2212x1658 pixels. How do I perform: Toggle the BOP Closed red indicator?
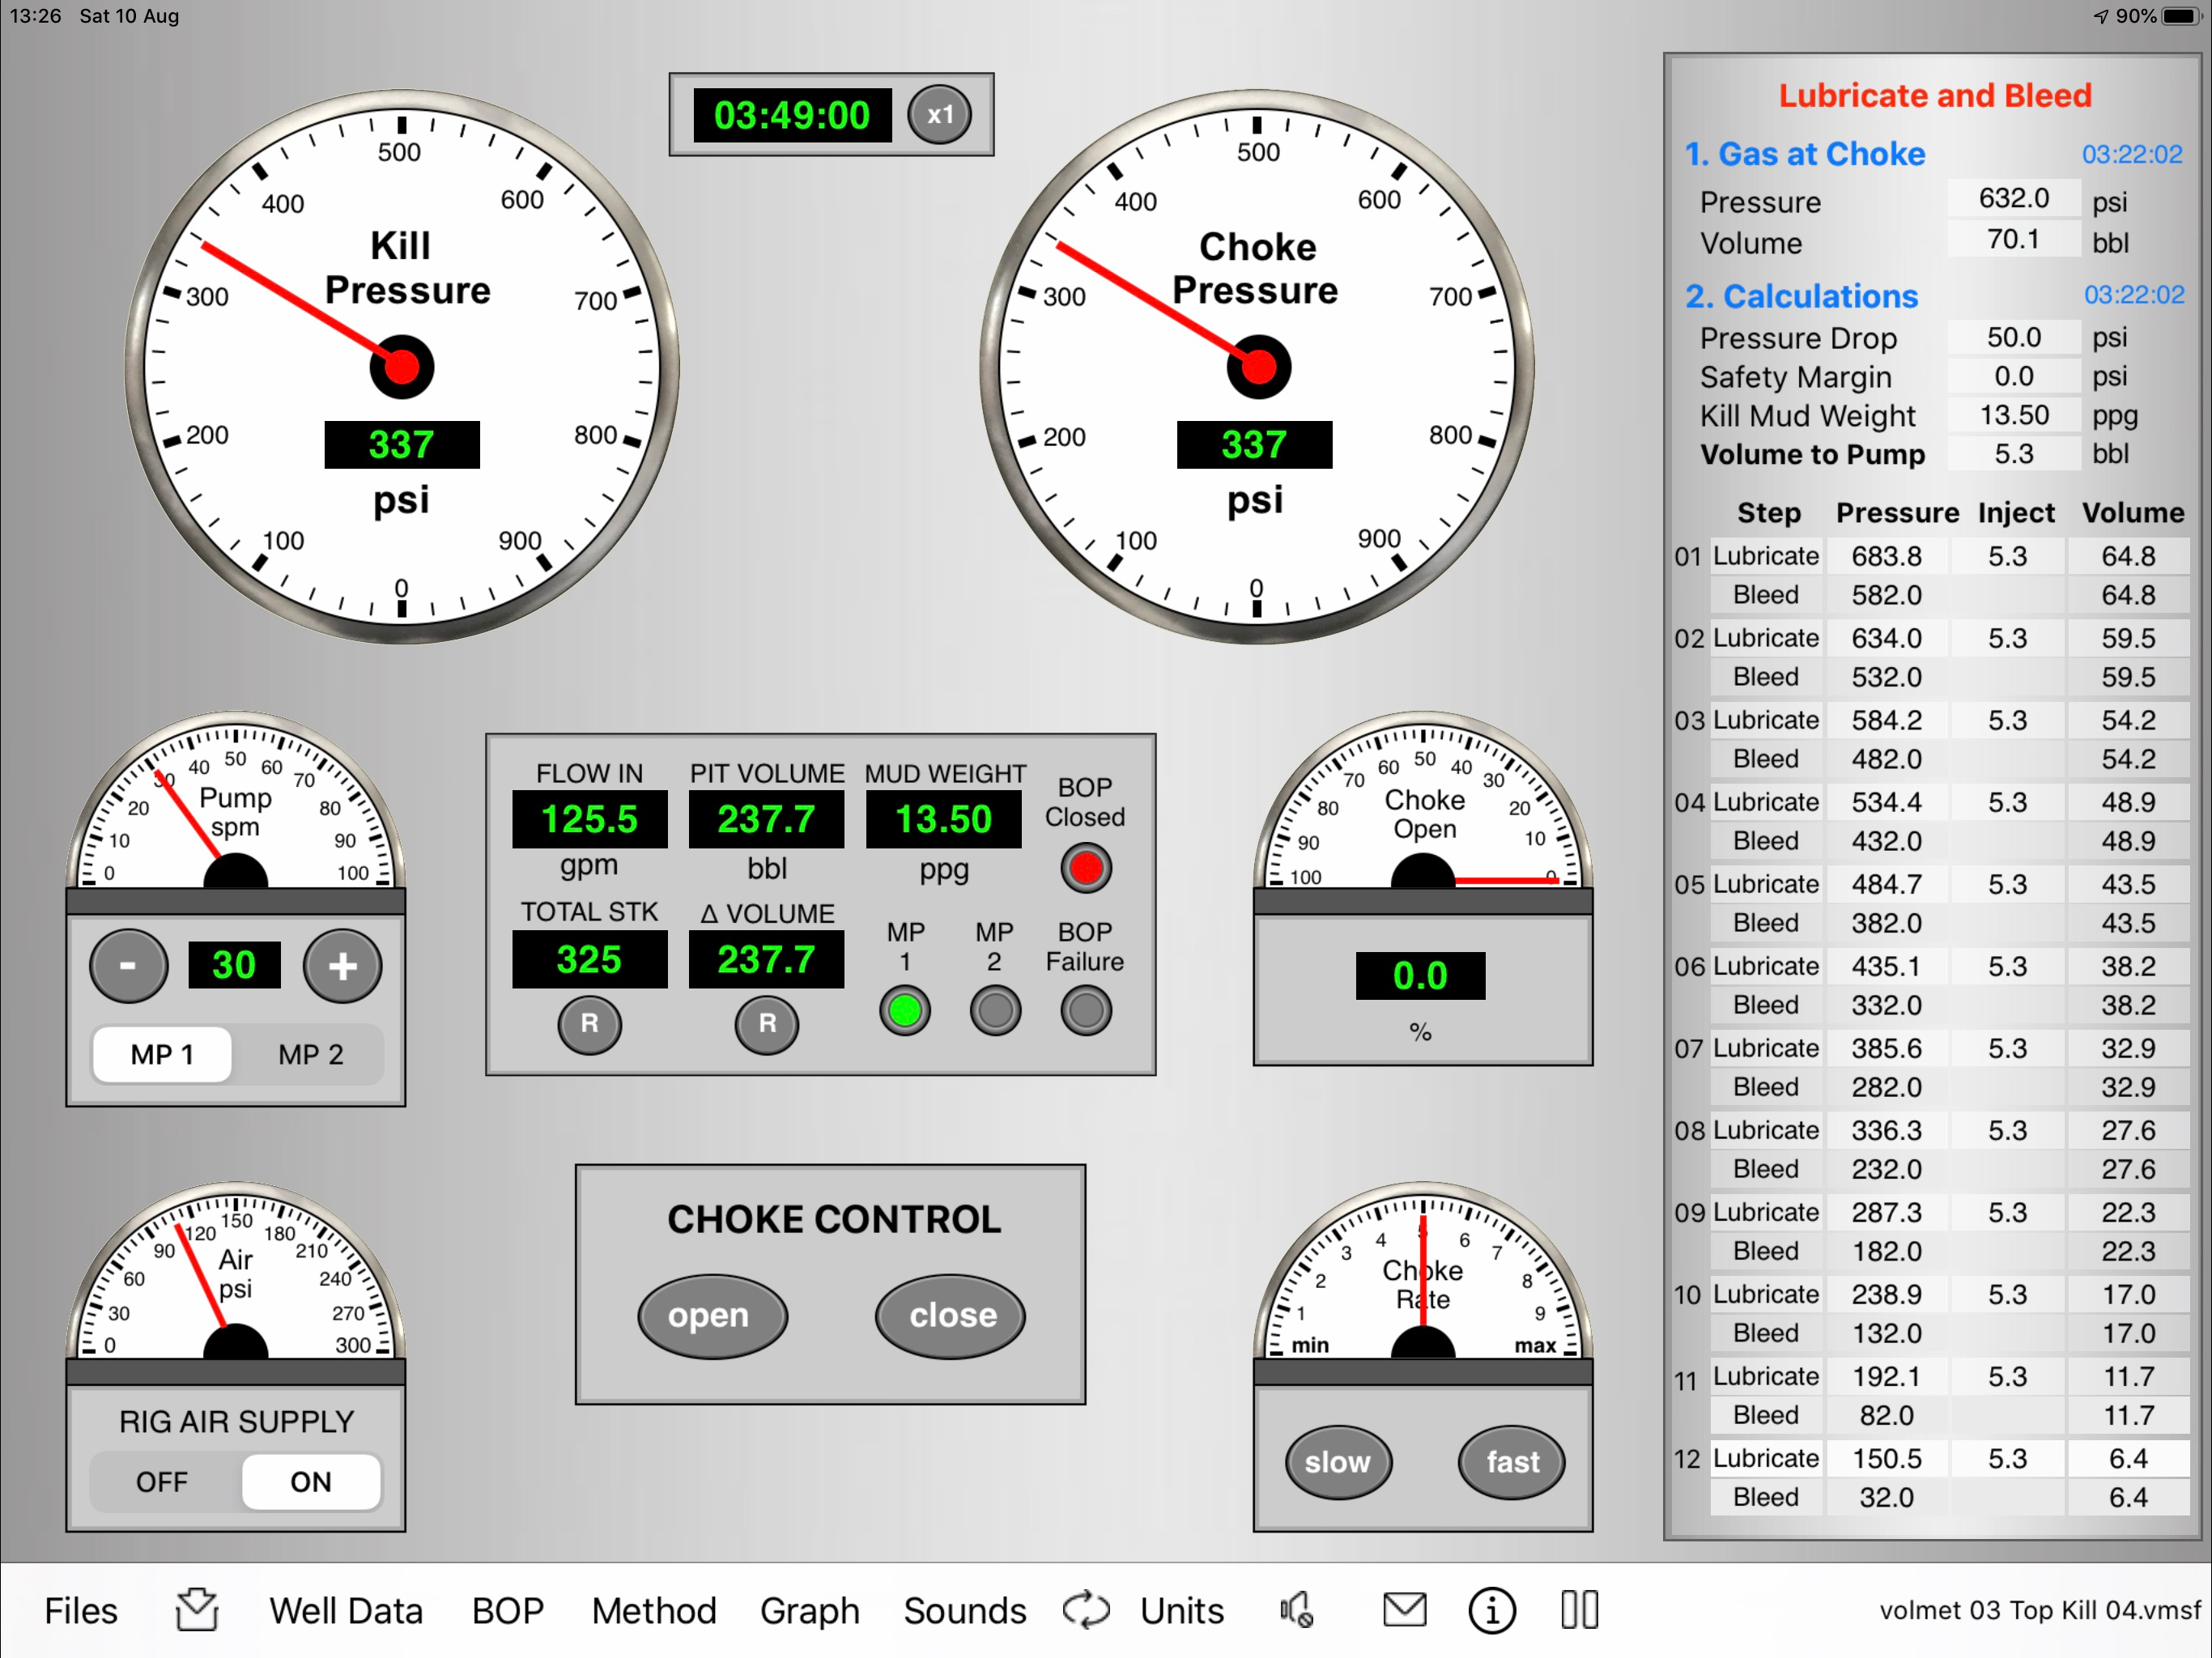(1085, 868)
